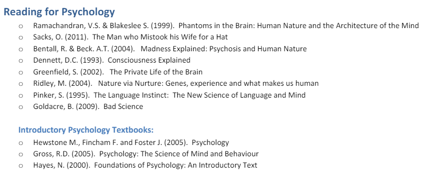The width and height of the screenshot is (422, 178).
Task: Click the Ridley 'Nature via Nurture' line
Action: pos(176,83)
